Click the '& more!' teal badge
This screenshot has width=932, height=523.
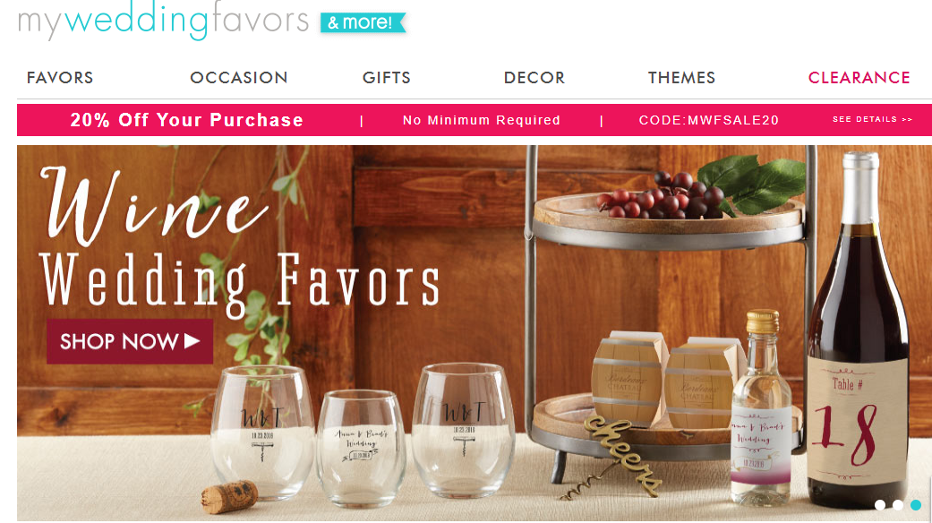pos(363,22)
